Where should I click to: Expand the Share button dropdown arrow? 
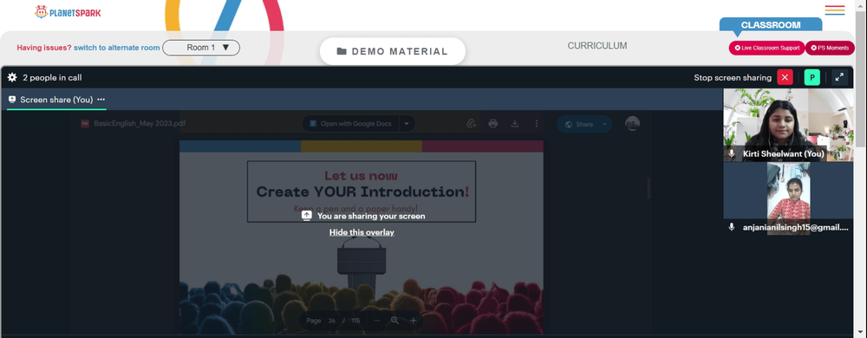click(605, 124)
